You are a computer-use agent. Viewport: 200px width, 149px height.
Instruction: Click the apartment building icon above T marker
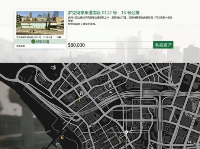(81, 93)
